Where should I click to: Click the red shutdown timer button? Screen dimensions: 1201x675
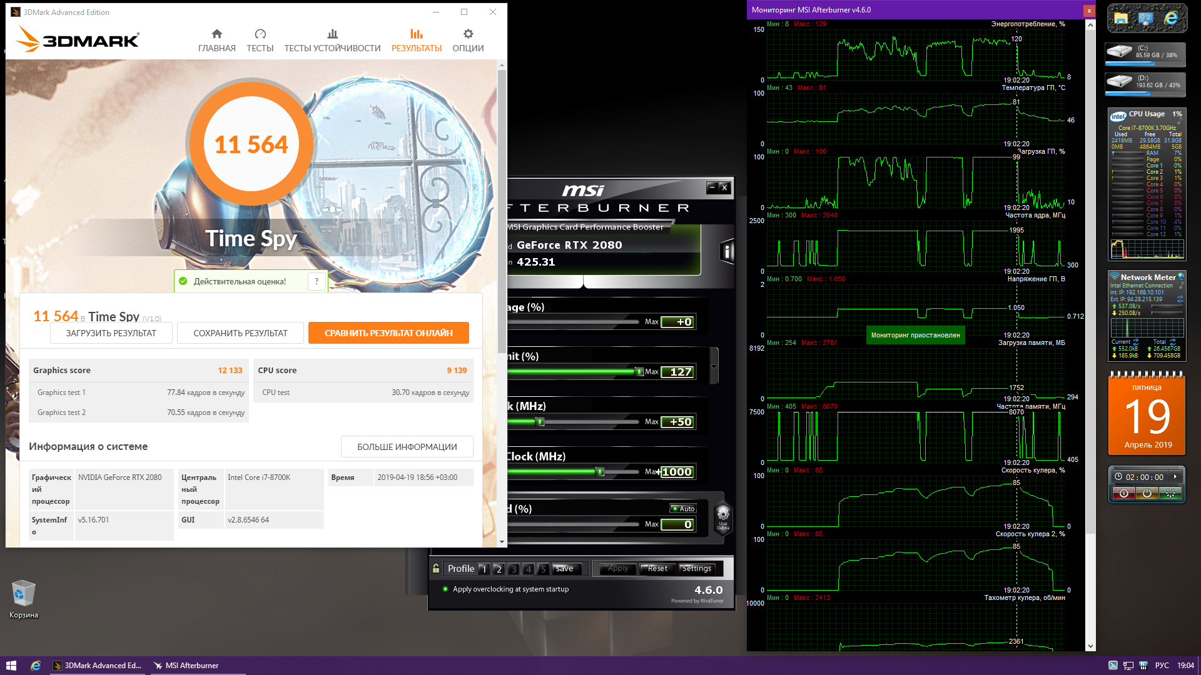coord(1123,493)
